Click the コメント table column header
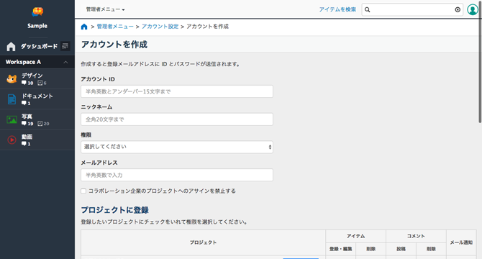The width and height of the screenshot is (482, 259). tap(416, 236)
